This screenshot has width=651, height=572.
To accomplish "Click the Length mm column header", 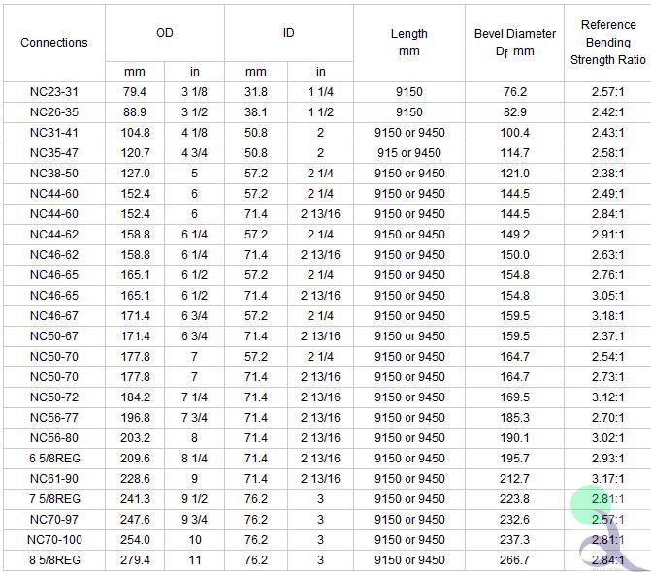I will [409, 43].
